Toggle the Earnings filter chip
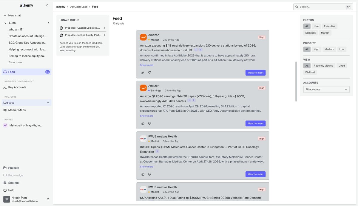 click(310, 33)
